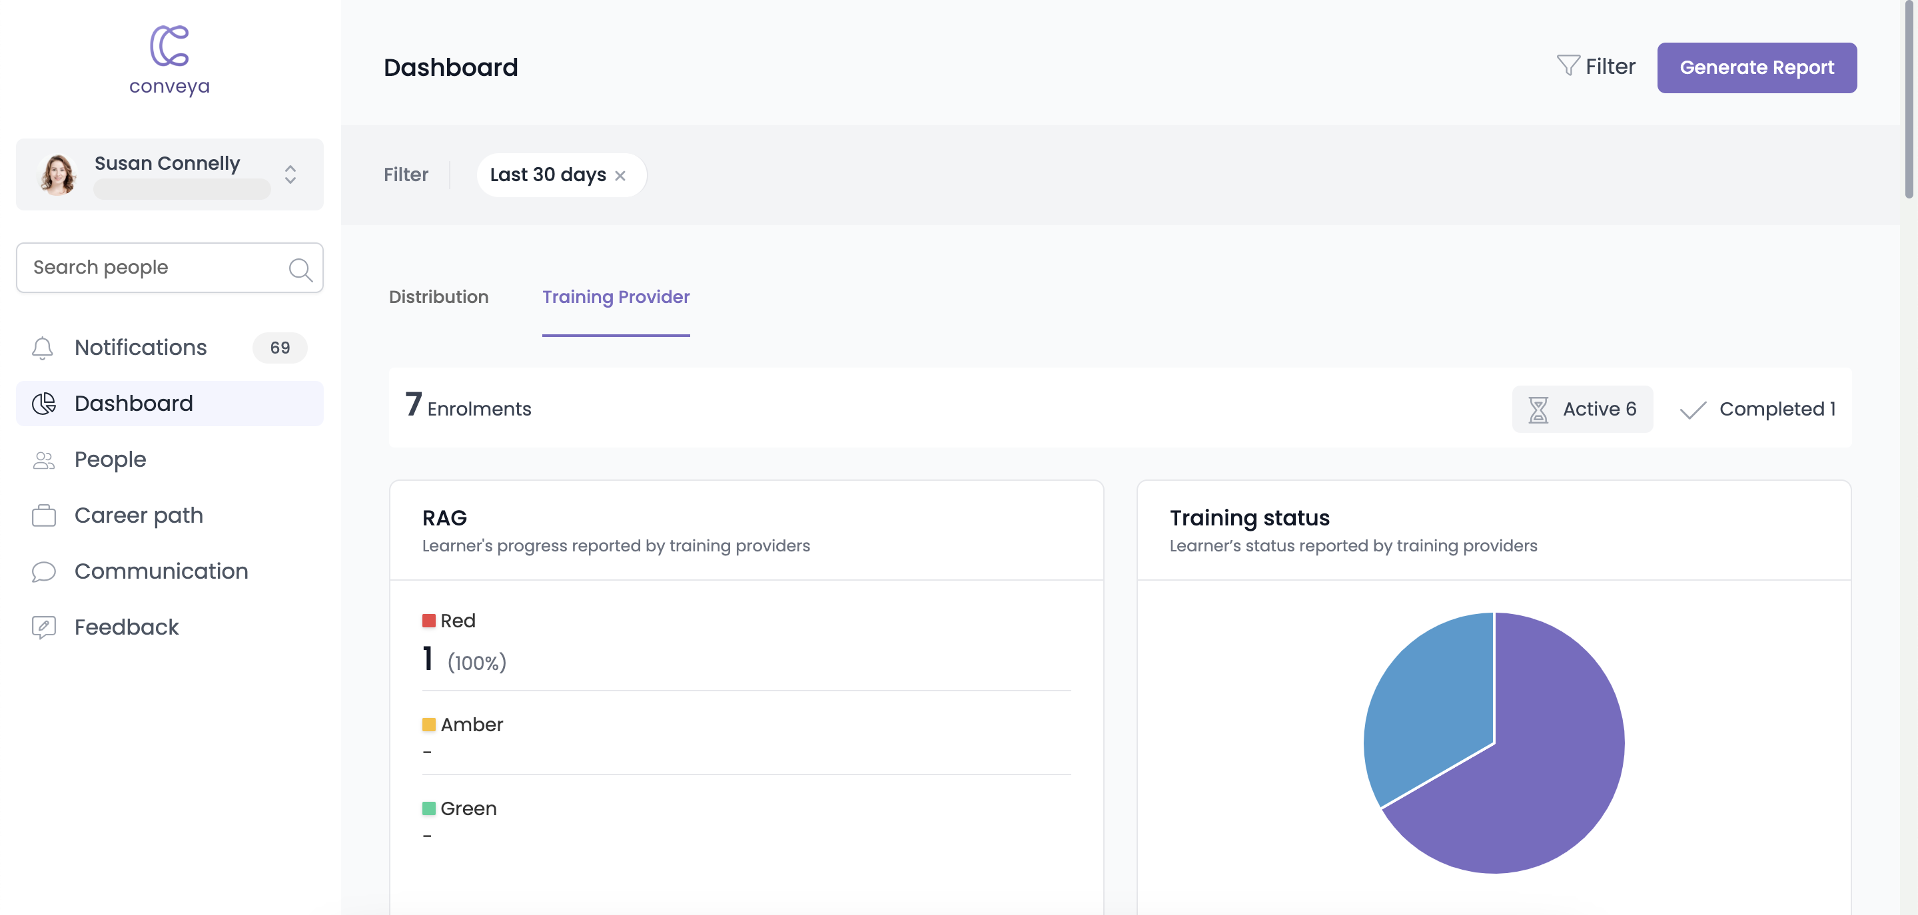This screenshot has width=1918, height=915.
Task: Open the Filter option in the header
Action: click(x=1596, y=67)
